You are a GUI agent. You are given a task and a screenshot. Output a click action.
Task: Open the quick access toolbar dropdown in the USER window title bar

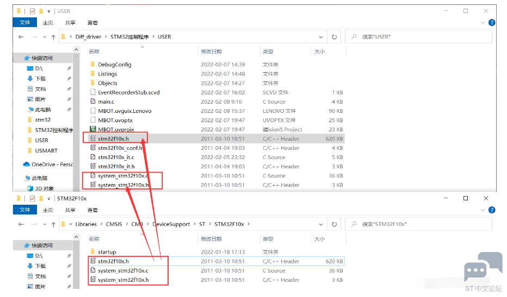point(48,11)
